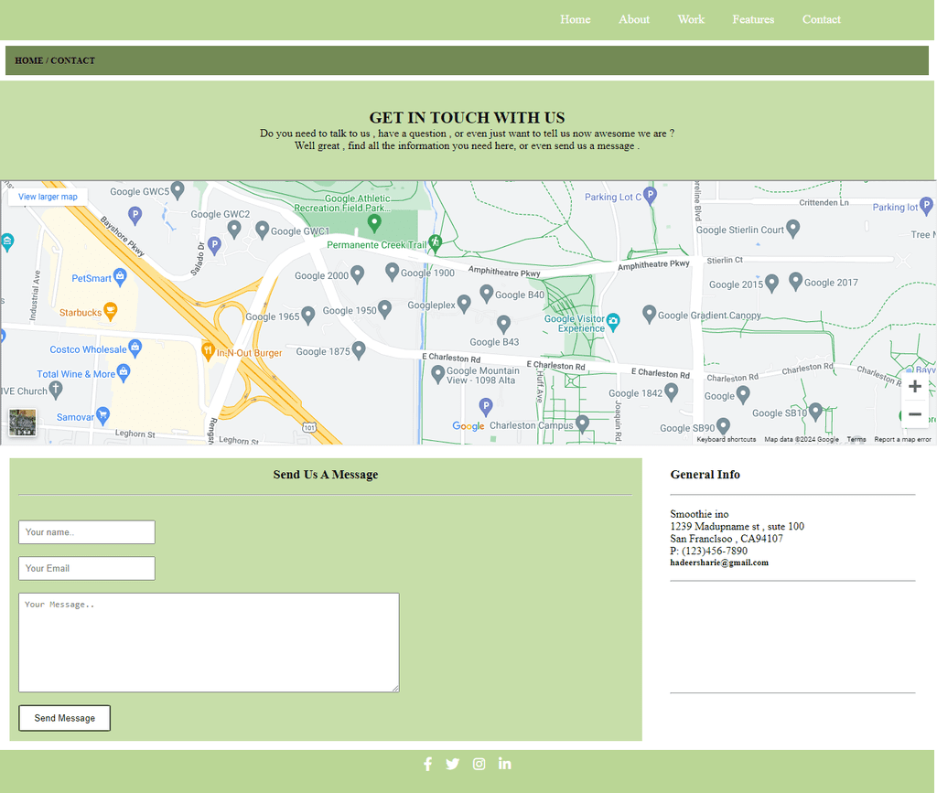
Task: Zoom in on the map
Action: [x=914, y=387]
